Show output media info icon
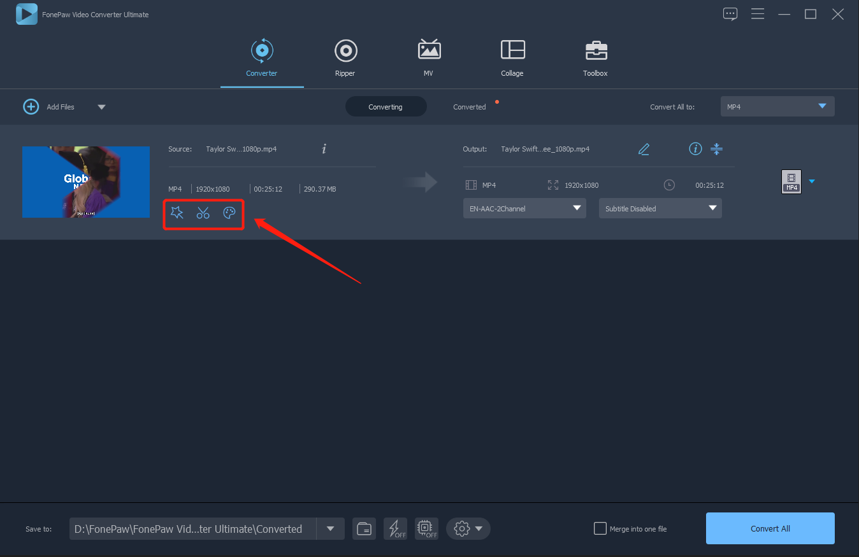Viewport: 859px width, 557px height. 695,149
